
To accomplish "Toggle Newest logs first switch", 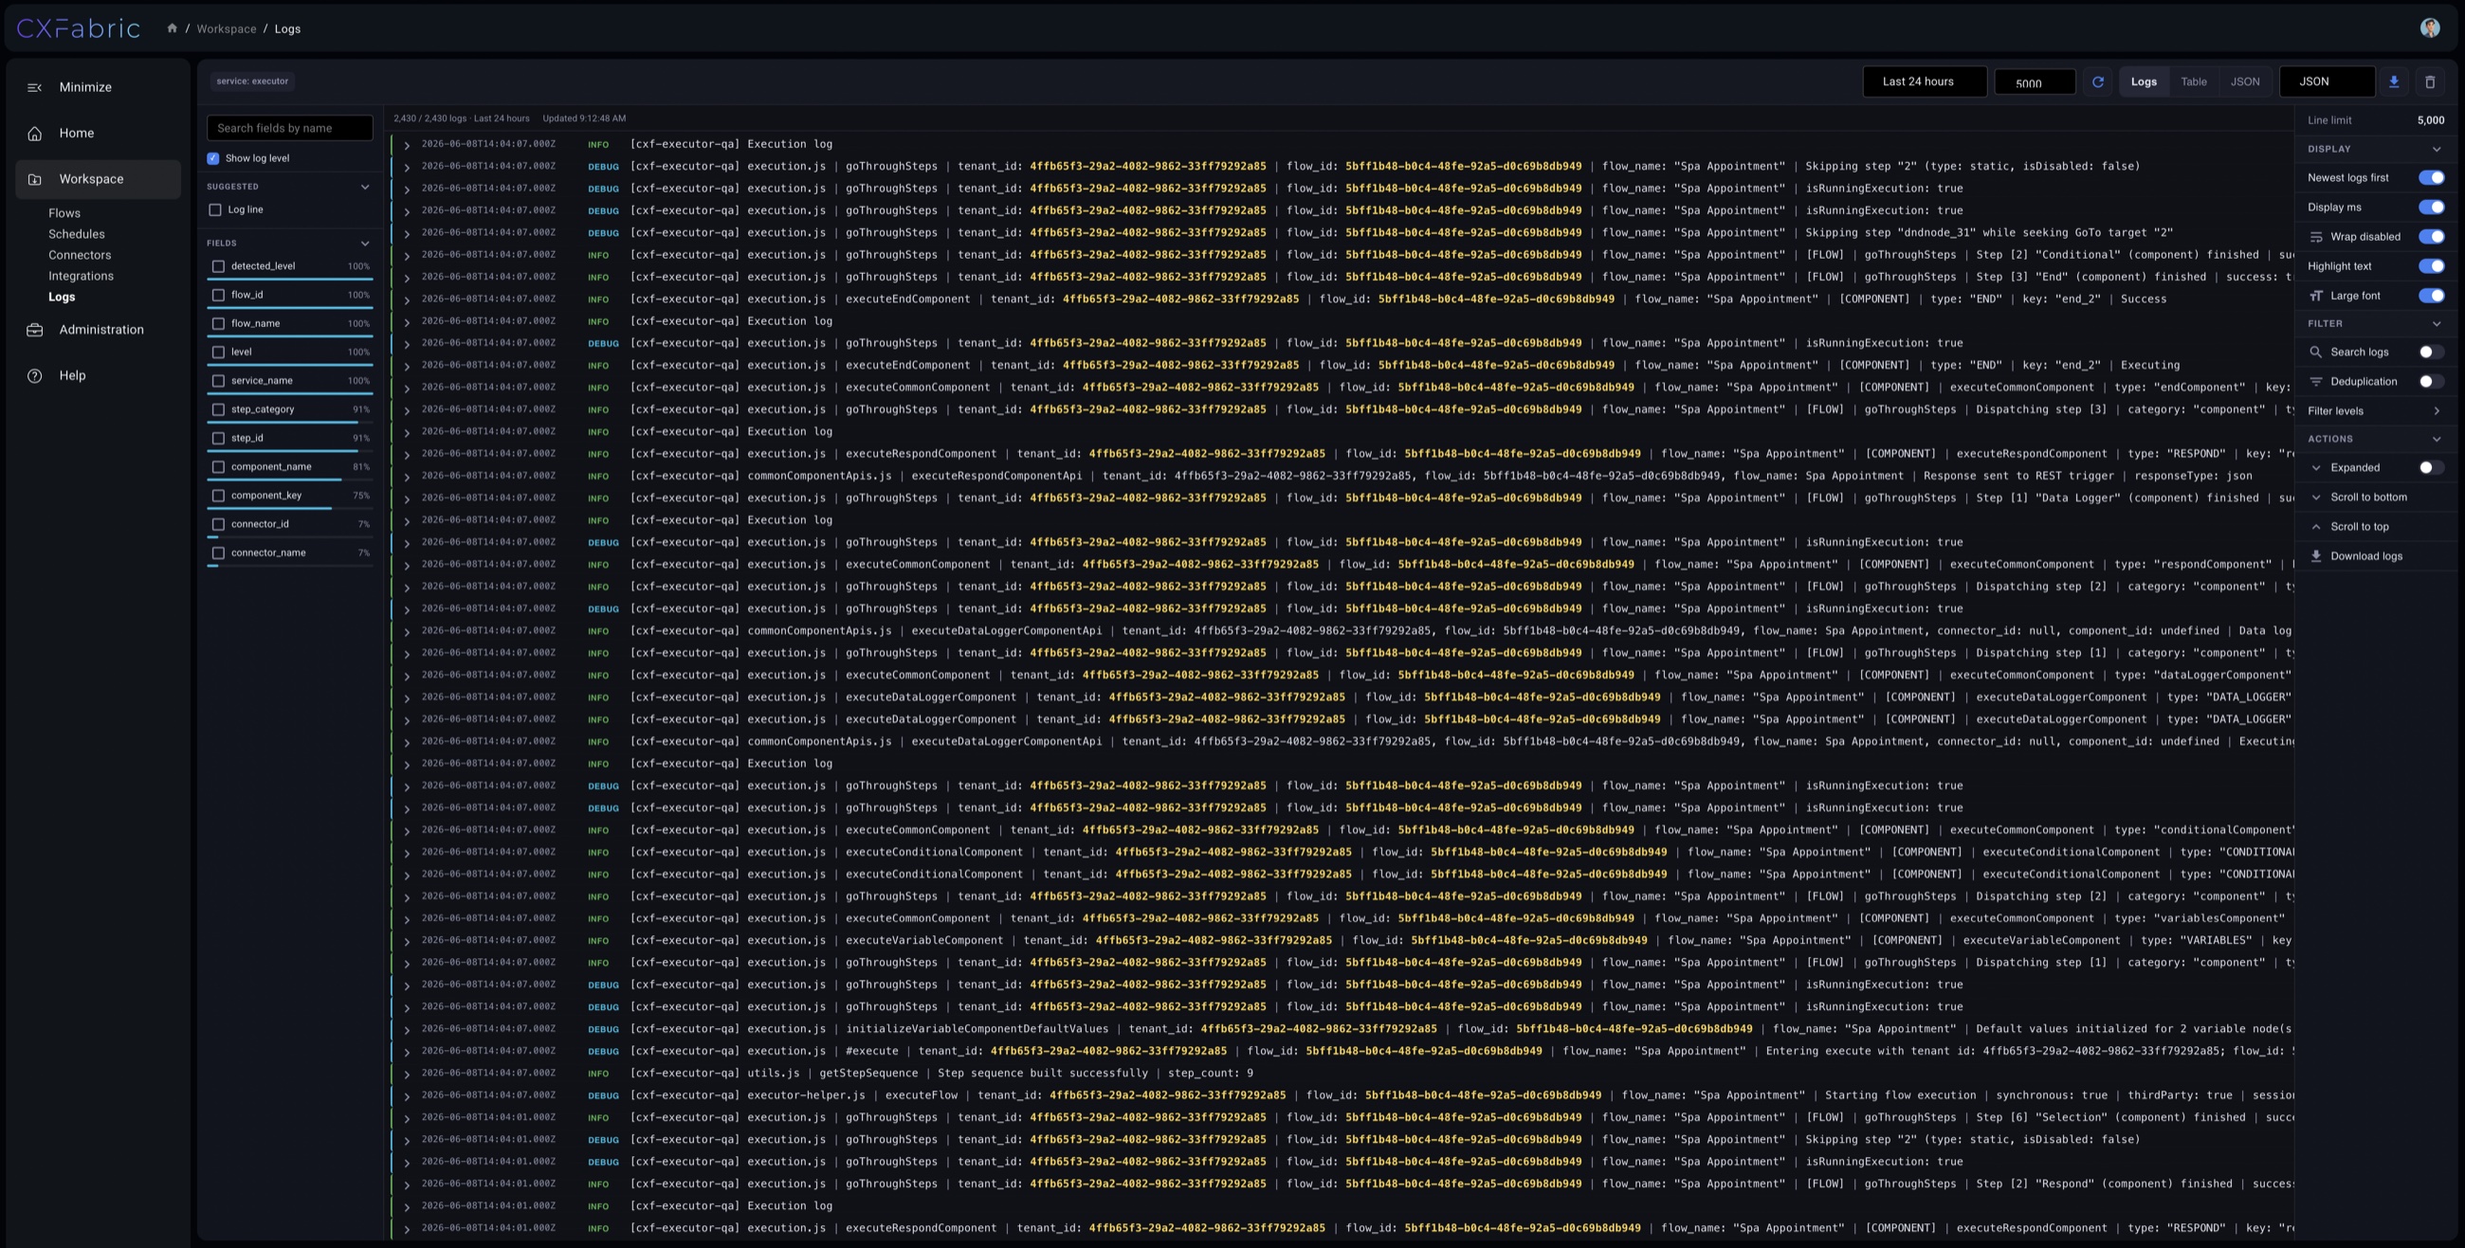I will (x=2431, y=178).
